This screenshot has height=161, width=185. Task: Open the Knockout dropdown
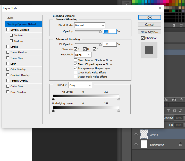pyautogui.click(x=83, y=55)
